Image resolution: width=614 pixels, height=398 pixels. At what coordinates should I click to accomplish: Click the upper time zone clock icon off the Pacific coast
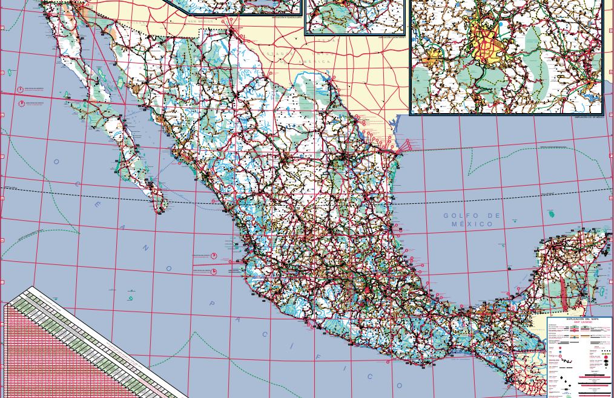pos(214,256)
